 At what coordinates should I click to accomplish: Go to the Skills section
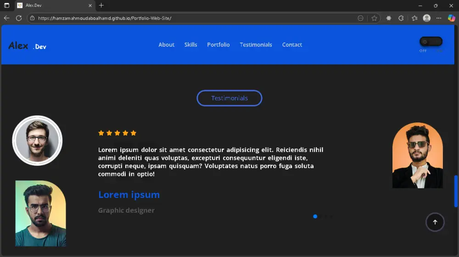click(190, 45)
